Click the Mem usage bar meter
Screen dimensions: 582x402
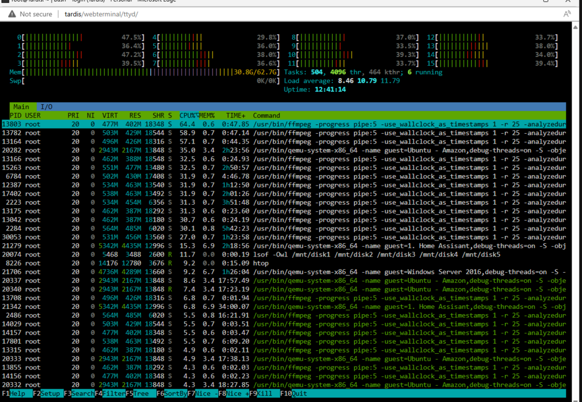pos(145,72)
